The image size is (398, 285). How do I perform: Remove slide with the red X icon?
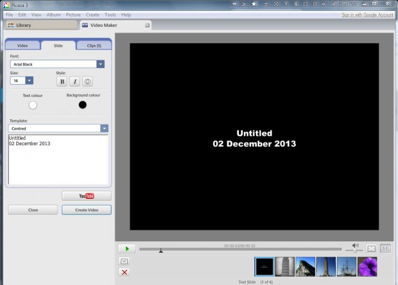coord(125,273)
